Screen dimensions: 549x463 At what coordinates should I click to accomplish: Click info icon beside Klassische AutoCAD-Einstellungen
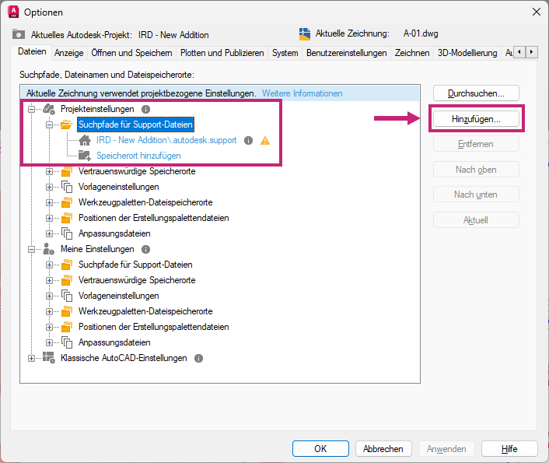click(198, 358)
